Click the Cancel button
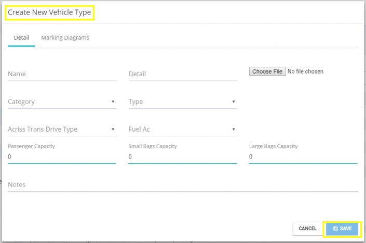Viewport: 366px width, 243px height. tap(307, 228)
